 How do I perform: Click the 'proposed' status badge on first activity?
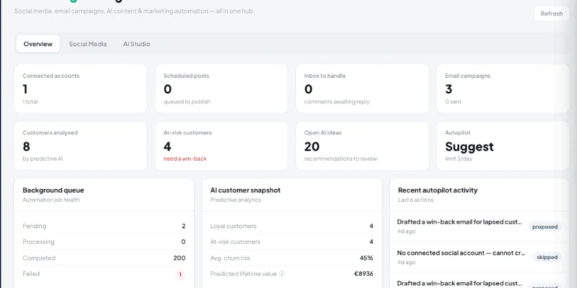pyautogui.click(x=545, y=227)
